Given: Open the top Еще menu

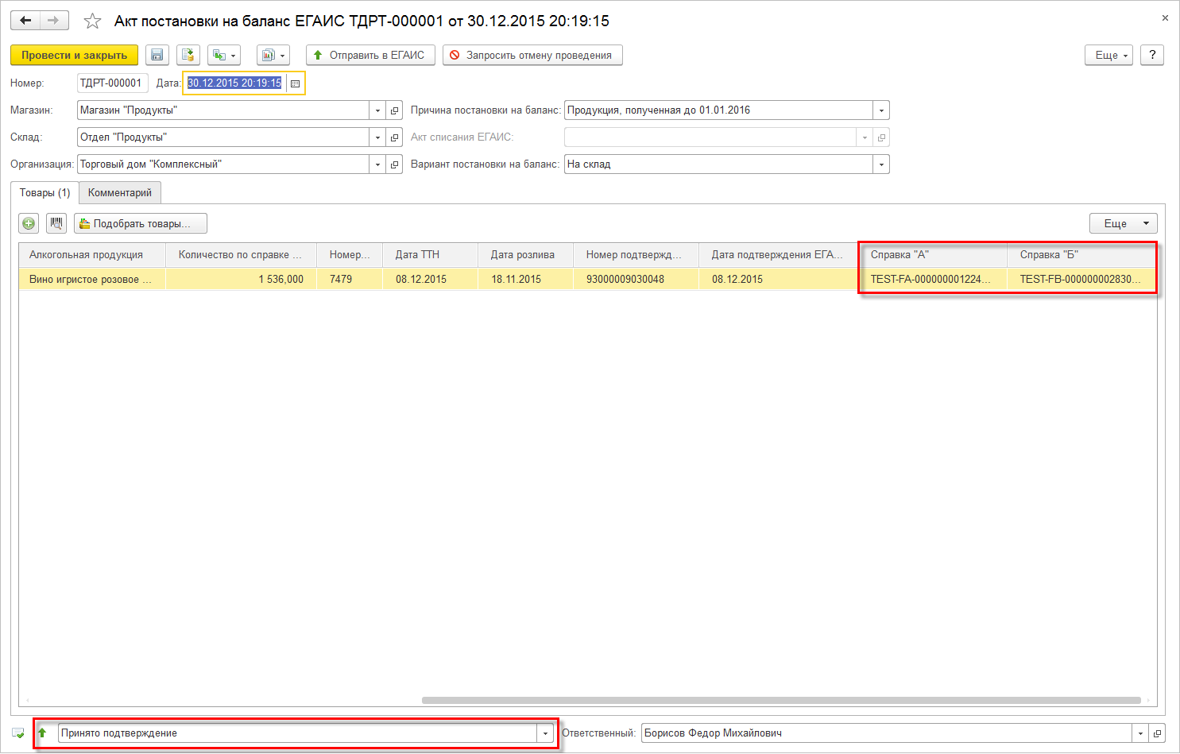Looking at the screenshot, I should [x=1108, y=55].
